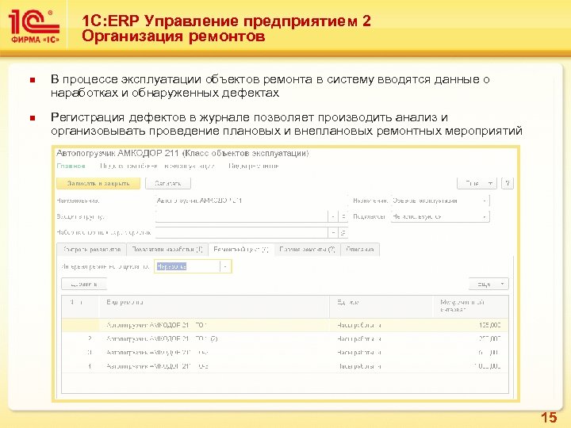The height and width of the screenshot is (428, 571).
Task: Open the Описание tab
Action: [360, 250]
